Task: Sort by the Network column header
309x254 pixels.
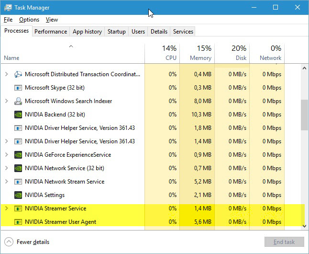Action: [x=267, y=53]
